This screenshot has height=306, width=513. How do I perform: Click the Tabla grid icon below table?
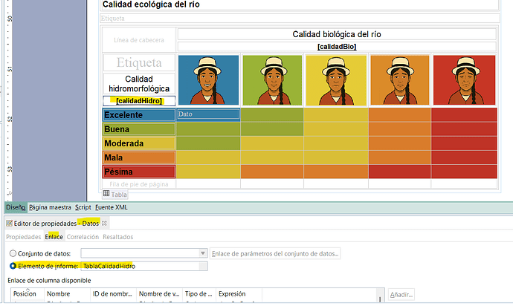[106, 194]
